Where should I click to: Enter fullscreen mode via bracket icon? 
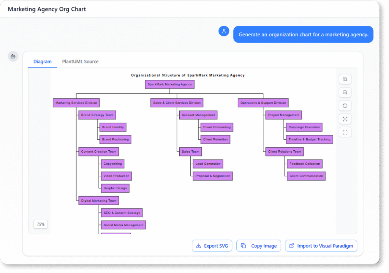(345, 132)
